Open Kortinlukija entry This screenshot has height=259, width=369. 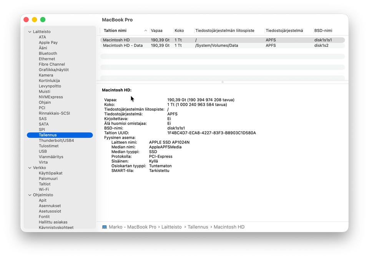pyautogui.click(x=49, y=80)
